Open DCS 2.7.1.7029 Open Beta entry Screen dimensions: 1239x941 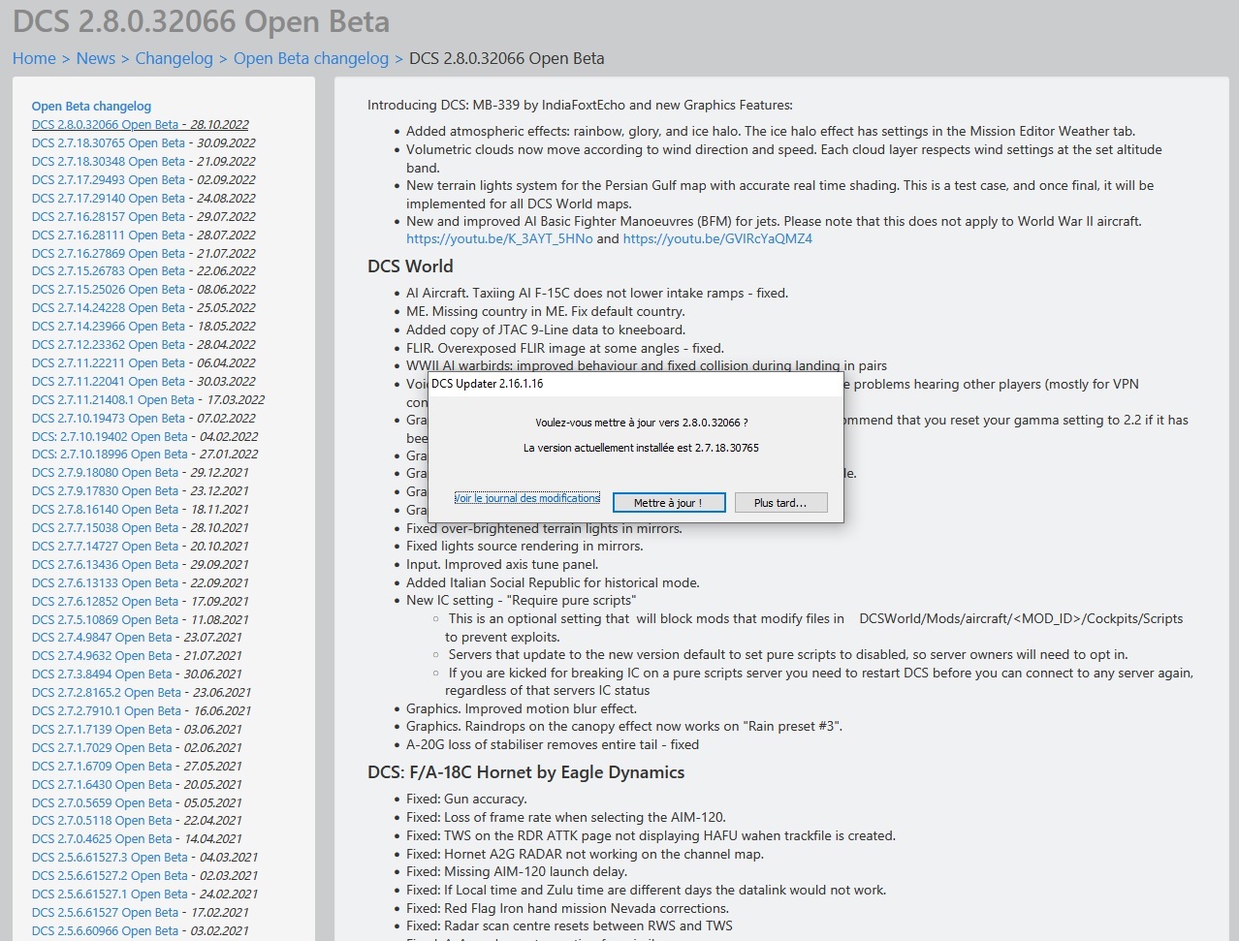coord(102,747)
